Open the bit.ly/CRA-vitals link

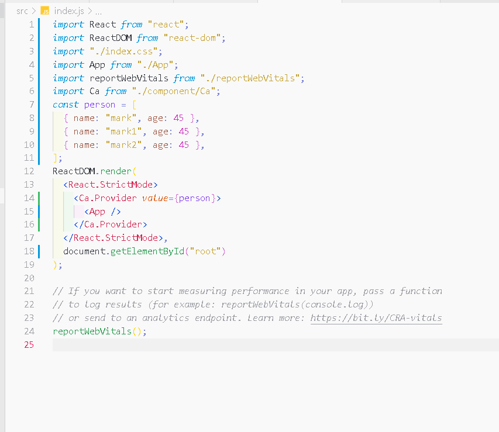(376, 318)
